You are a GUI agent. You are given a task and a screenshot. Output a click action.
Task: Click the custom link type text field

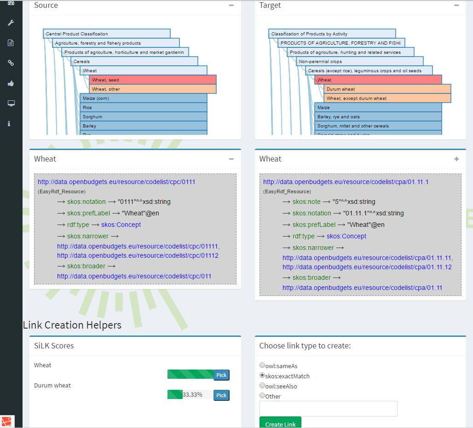pyautogui.click(x=328, y=409)
